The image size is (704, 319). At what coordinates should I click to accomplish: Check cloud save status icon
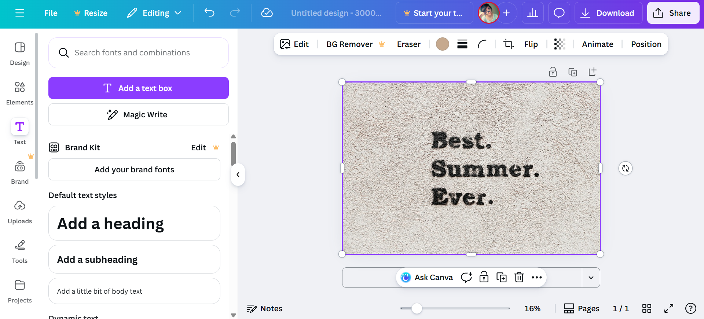267,13
